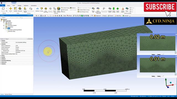Open the Metric Graph tool
The image size is (177, 99).
point(123,10)
